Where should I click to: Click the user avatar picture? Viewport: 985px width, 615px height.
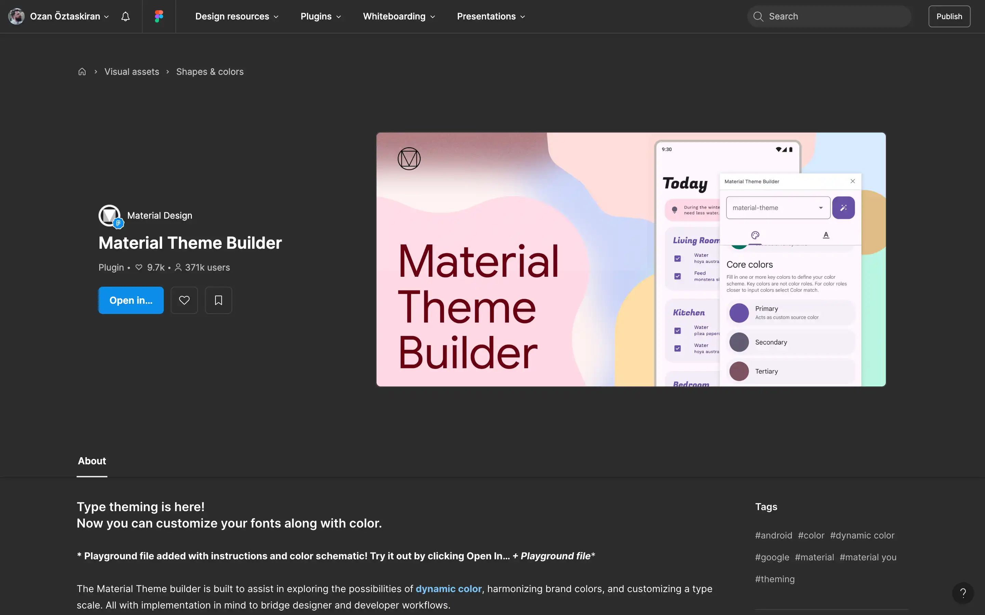pos(16,16)
